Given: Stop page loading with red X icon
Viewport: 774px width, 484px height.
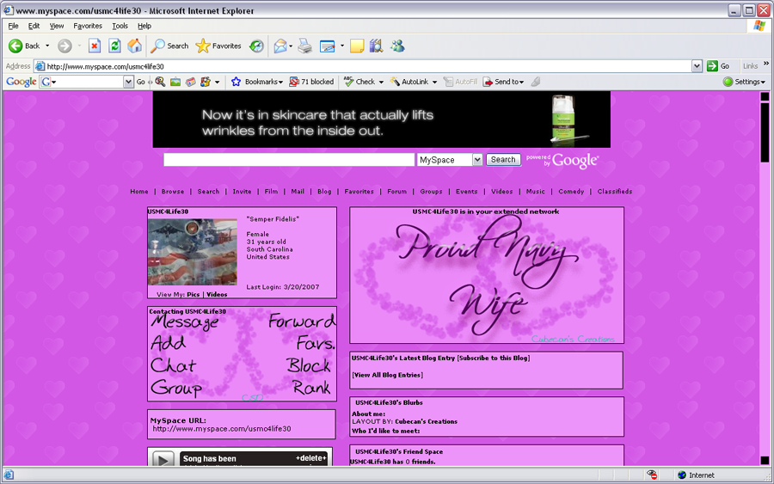Looking at the screenshot, I should point(95,46).
